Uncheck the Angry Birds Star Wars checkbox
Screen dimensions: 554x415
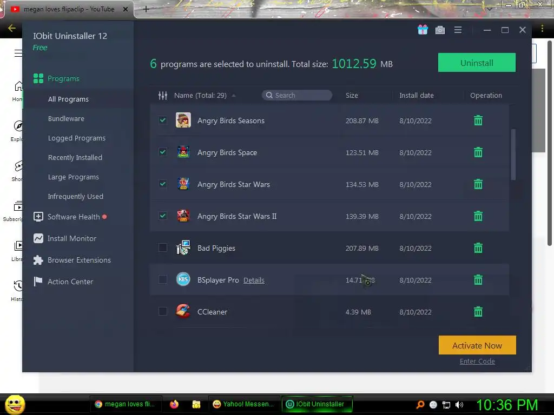[162, 184]
